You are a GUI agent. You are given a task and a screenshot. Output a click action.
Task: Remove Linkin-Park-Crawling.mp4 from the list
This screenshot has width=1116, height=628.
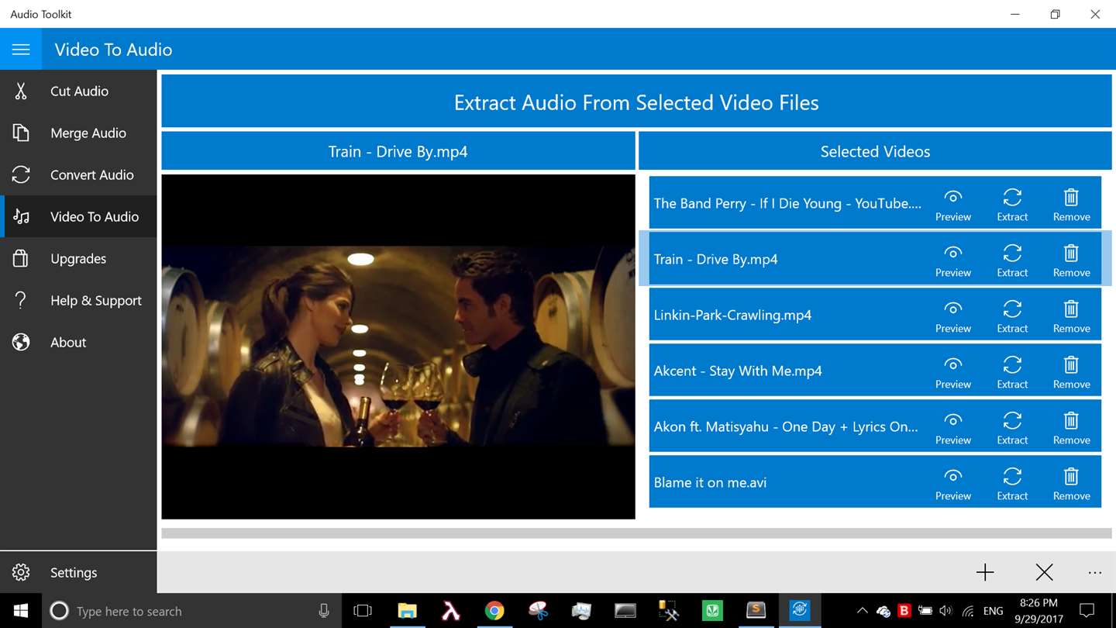click(x=1071, y=316)
